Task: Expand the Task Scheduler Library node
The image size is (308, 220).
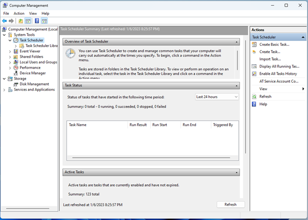Action: pos(16,46)
